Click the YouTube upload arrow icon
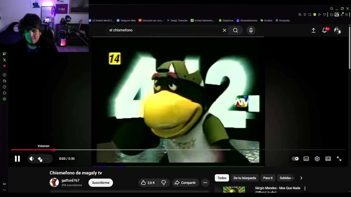 tap(313, 30)
